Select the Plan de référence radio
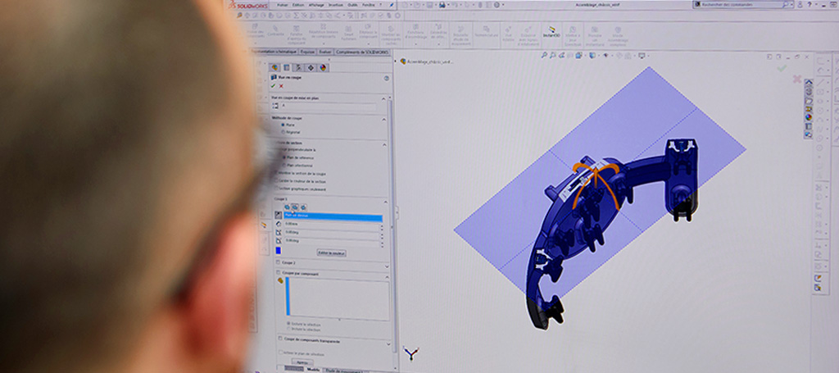The height and width of the screenshot is (373, 839). [283, 158]
